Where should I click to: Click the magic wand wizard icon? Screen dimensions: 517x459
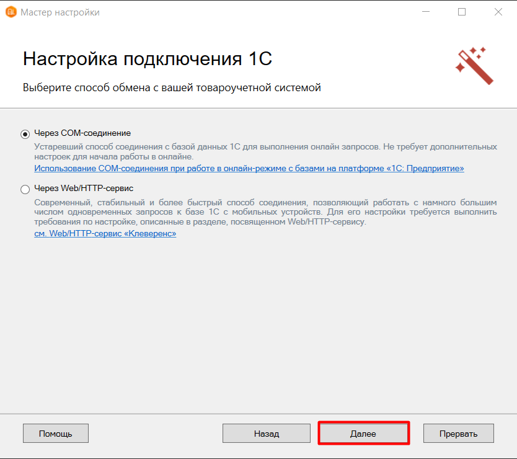(474, 66)
